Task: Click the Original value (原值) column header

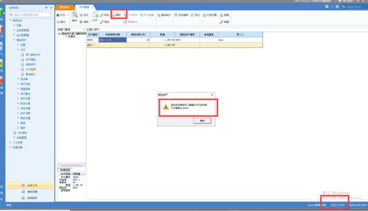Action: tap(162, 34)
